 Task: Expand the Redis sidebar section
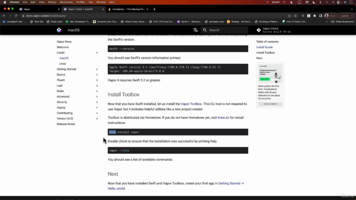pos(97,91)
